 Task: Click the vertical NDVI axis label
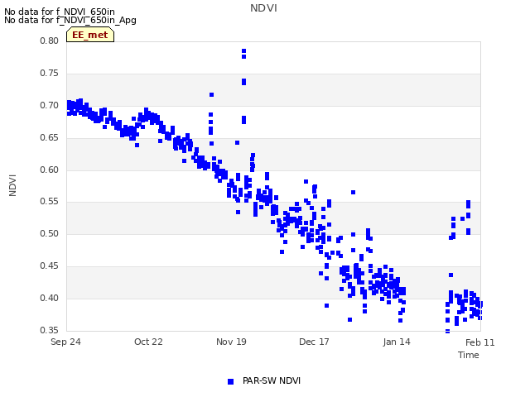tap(12, 185)
